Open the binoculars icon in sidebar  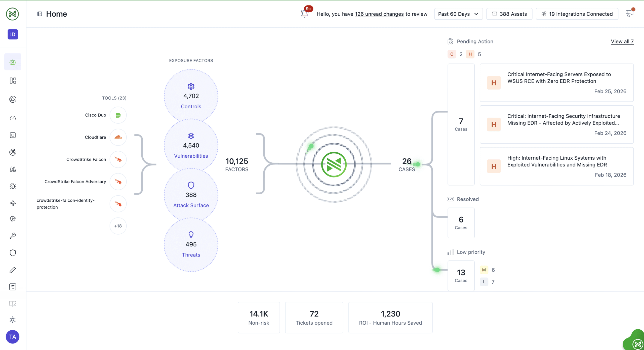(13, 169)
